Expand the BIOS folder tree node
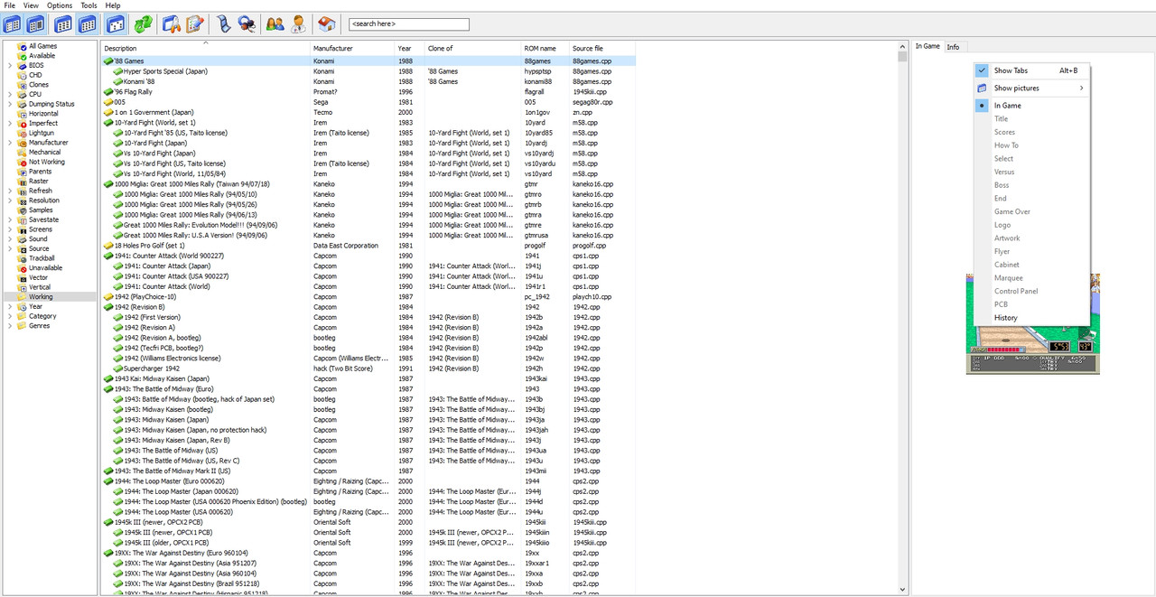Screen dimensions: 1156x597 pyautogui.click(x=10, y=65)
